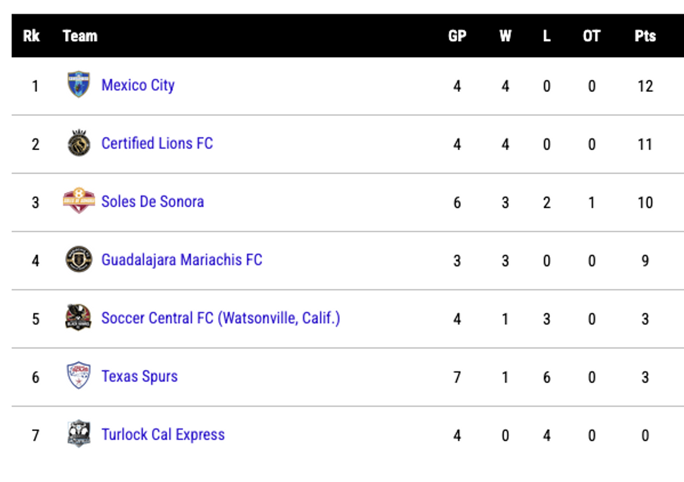The width and height of the screenshot is (684, 482).
Task: Click the Soles De Sonora logo
Action: [x=79, y=201]
